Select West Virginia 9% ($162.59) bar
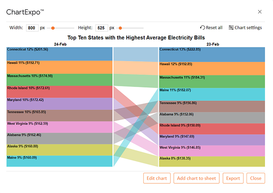The image size is (273, 193). click(60, 127)
